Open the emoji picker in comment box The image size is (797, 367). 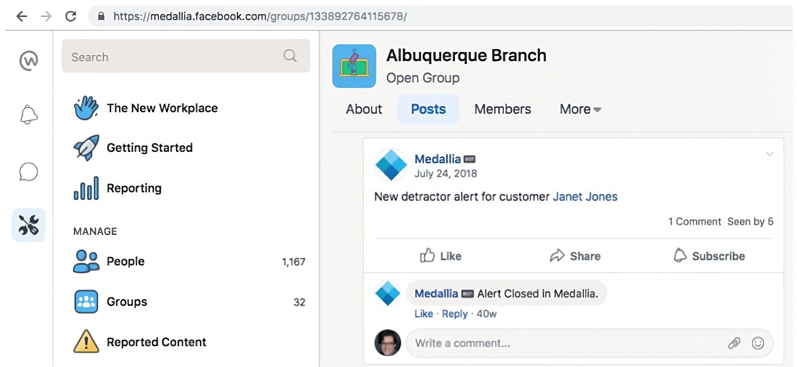point(758,343)
